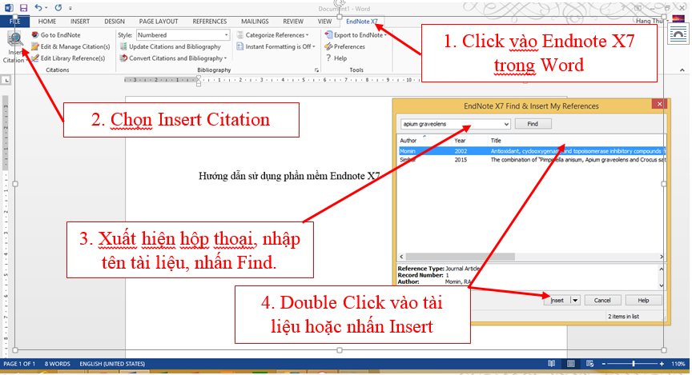Switch to the INSERT tab
The width and height of the screenshot is (692, 375).
point(80,21)
